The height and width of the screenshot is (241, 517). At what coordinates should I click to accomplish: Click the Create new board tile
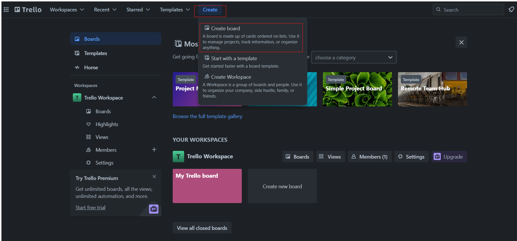click(282, 186)
